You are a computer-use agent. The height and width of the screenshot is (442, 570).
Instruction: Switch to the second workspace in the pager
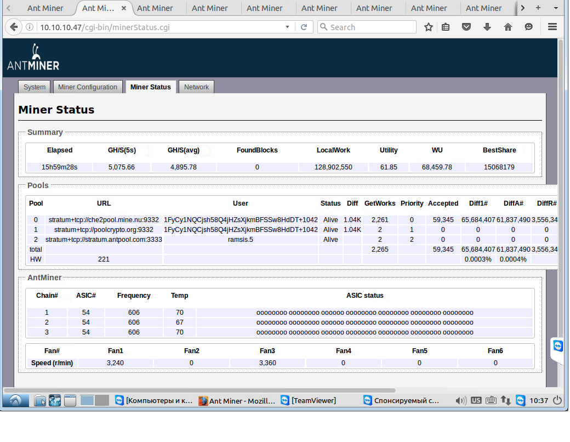pos(102,400)
